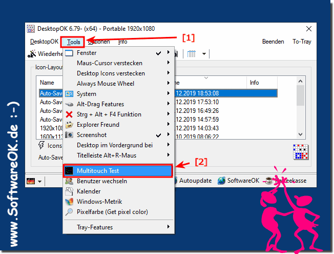Click the DesktopOK pixel grid logo
Viewport: 334px width, 254px height.
pos(301,152)
